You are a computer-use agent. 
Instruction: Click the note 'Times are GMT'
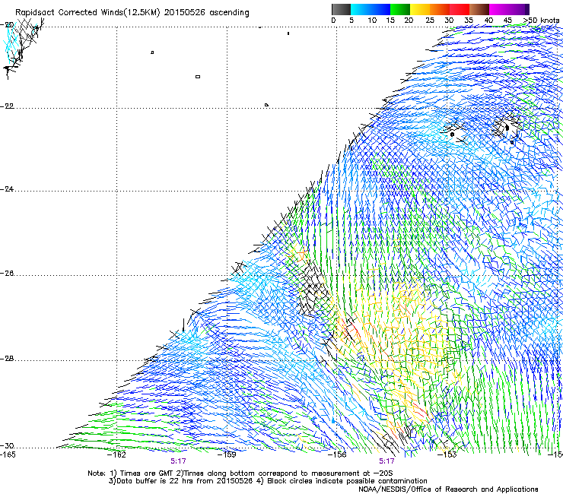click(147, 473)
